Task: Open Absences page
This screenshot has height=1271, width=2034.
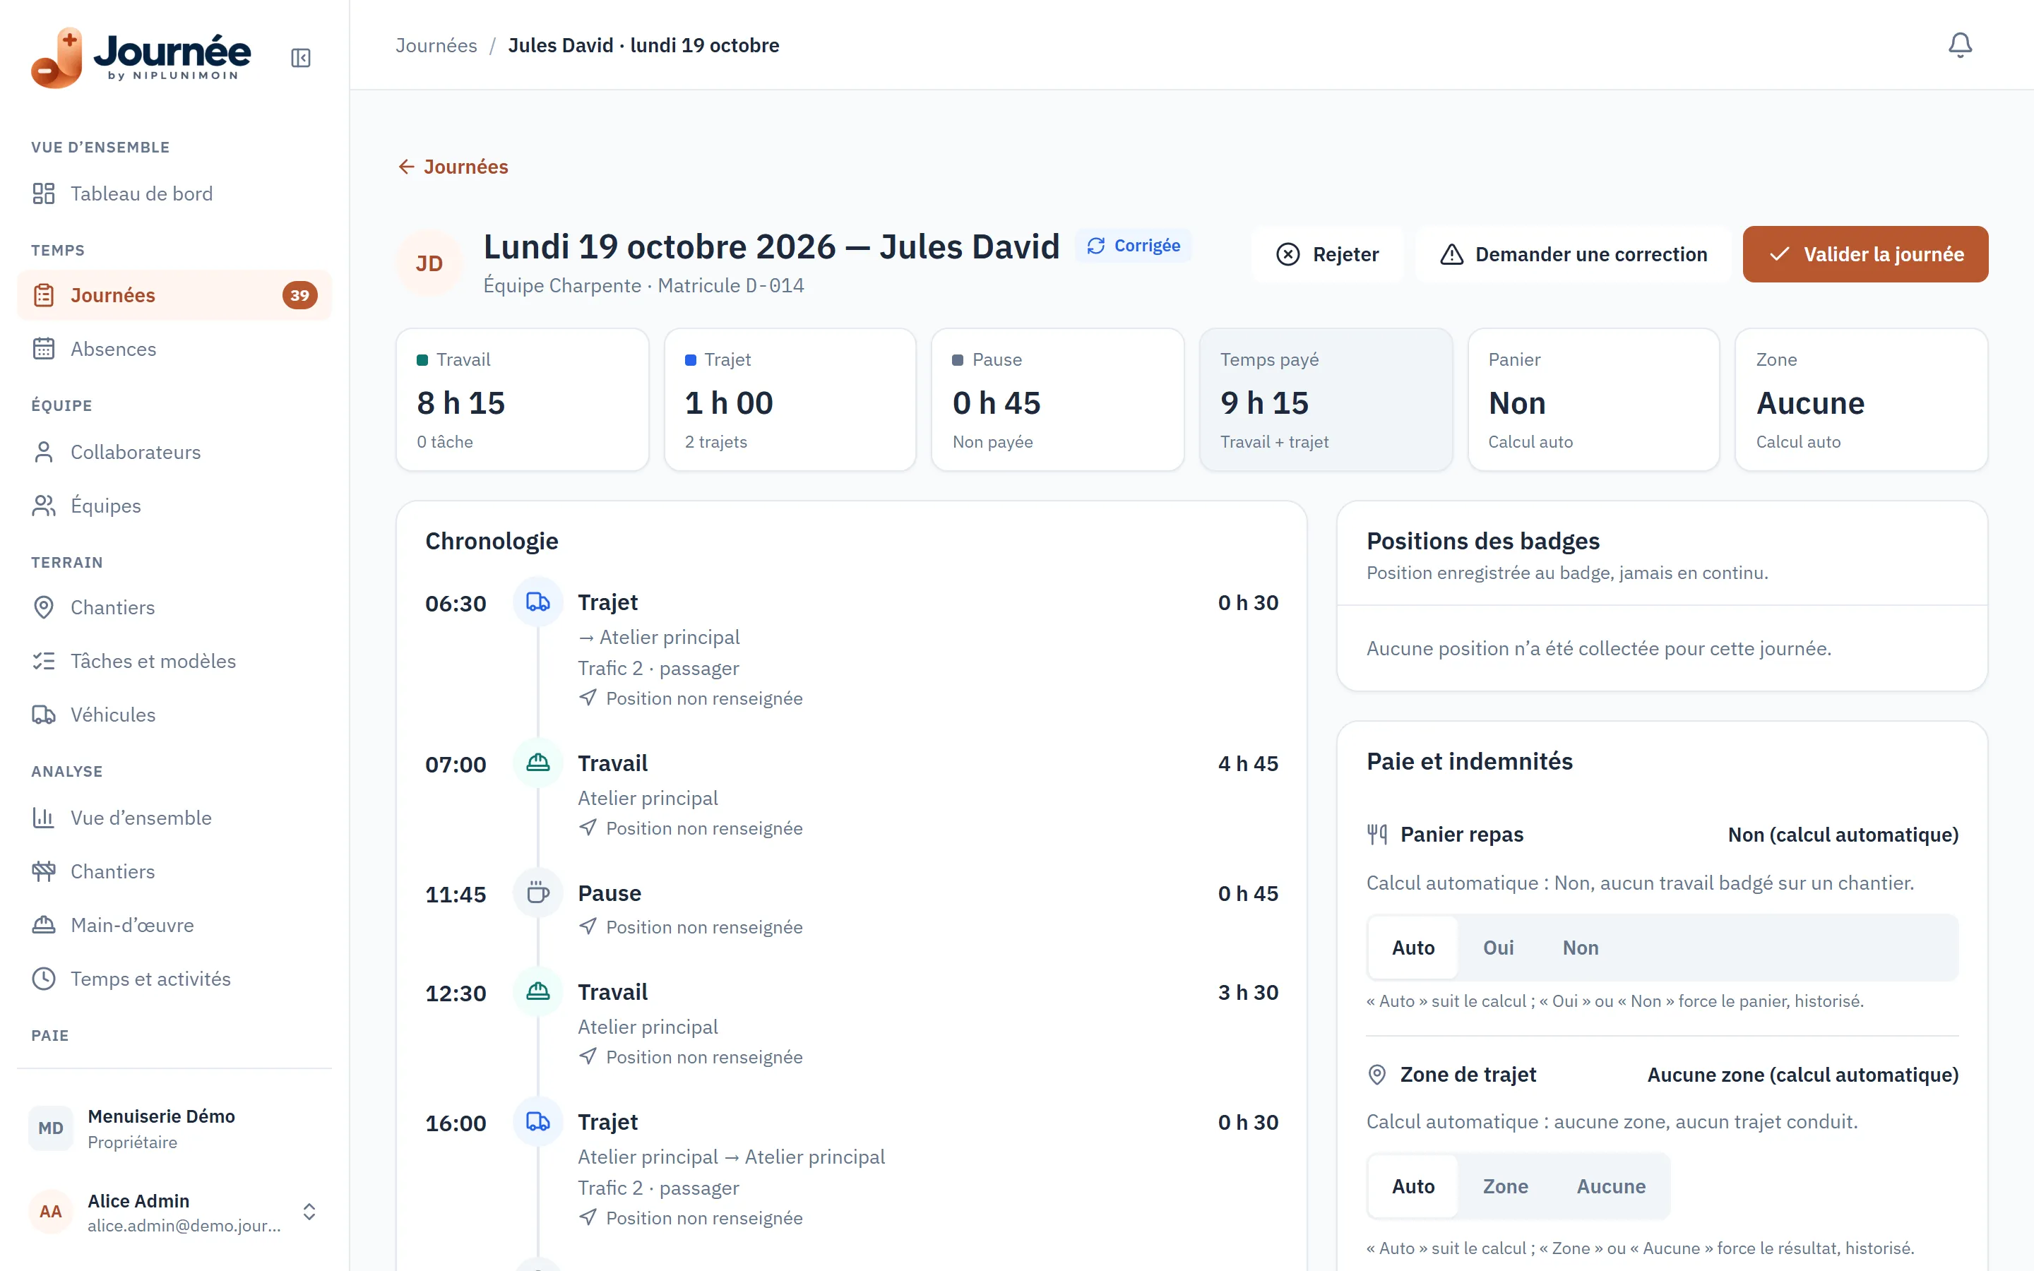Action: (x=174, y=349)
